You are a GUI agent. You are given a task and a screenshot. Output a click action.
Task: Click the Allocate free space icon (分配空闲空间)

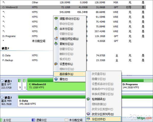coord(56,39)
